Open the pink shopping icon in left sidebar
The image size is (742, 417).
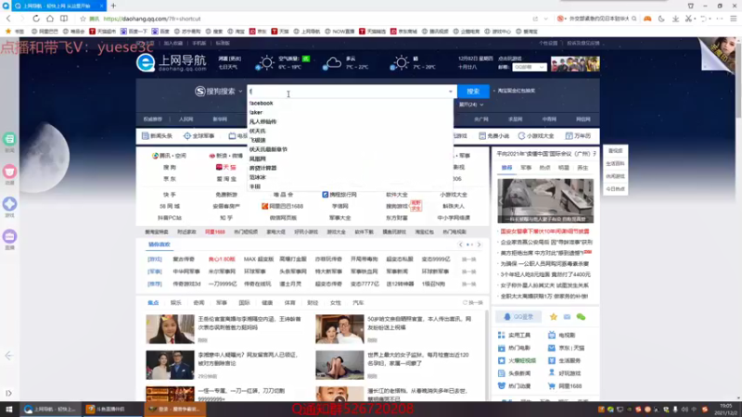pos(9,171)
